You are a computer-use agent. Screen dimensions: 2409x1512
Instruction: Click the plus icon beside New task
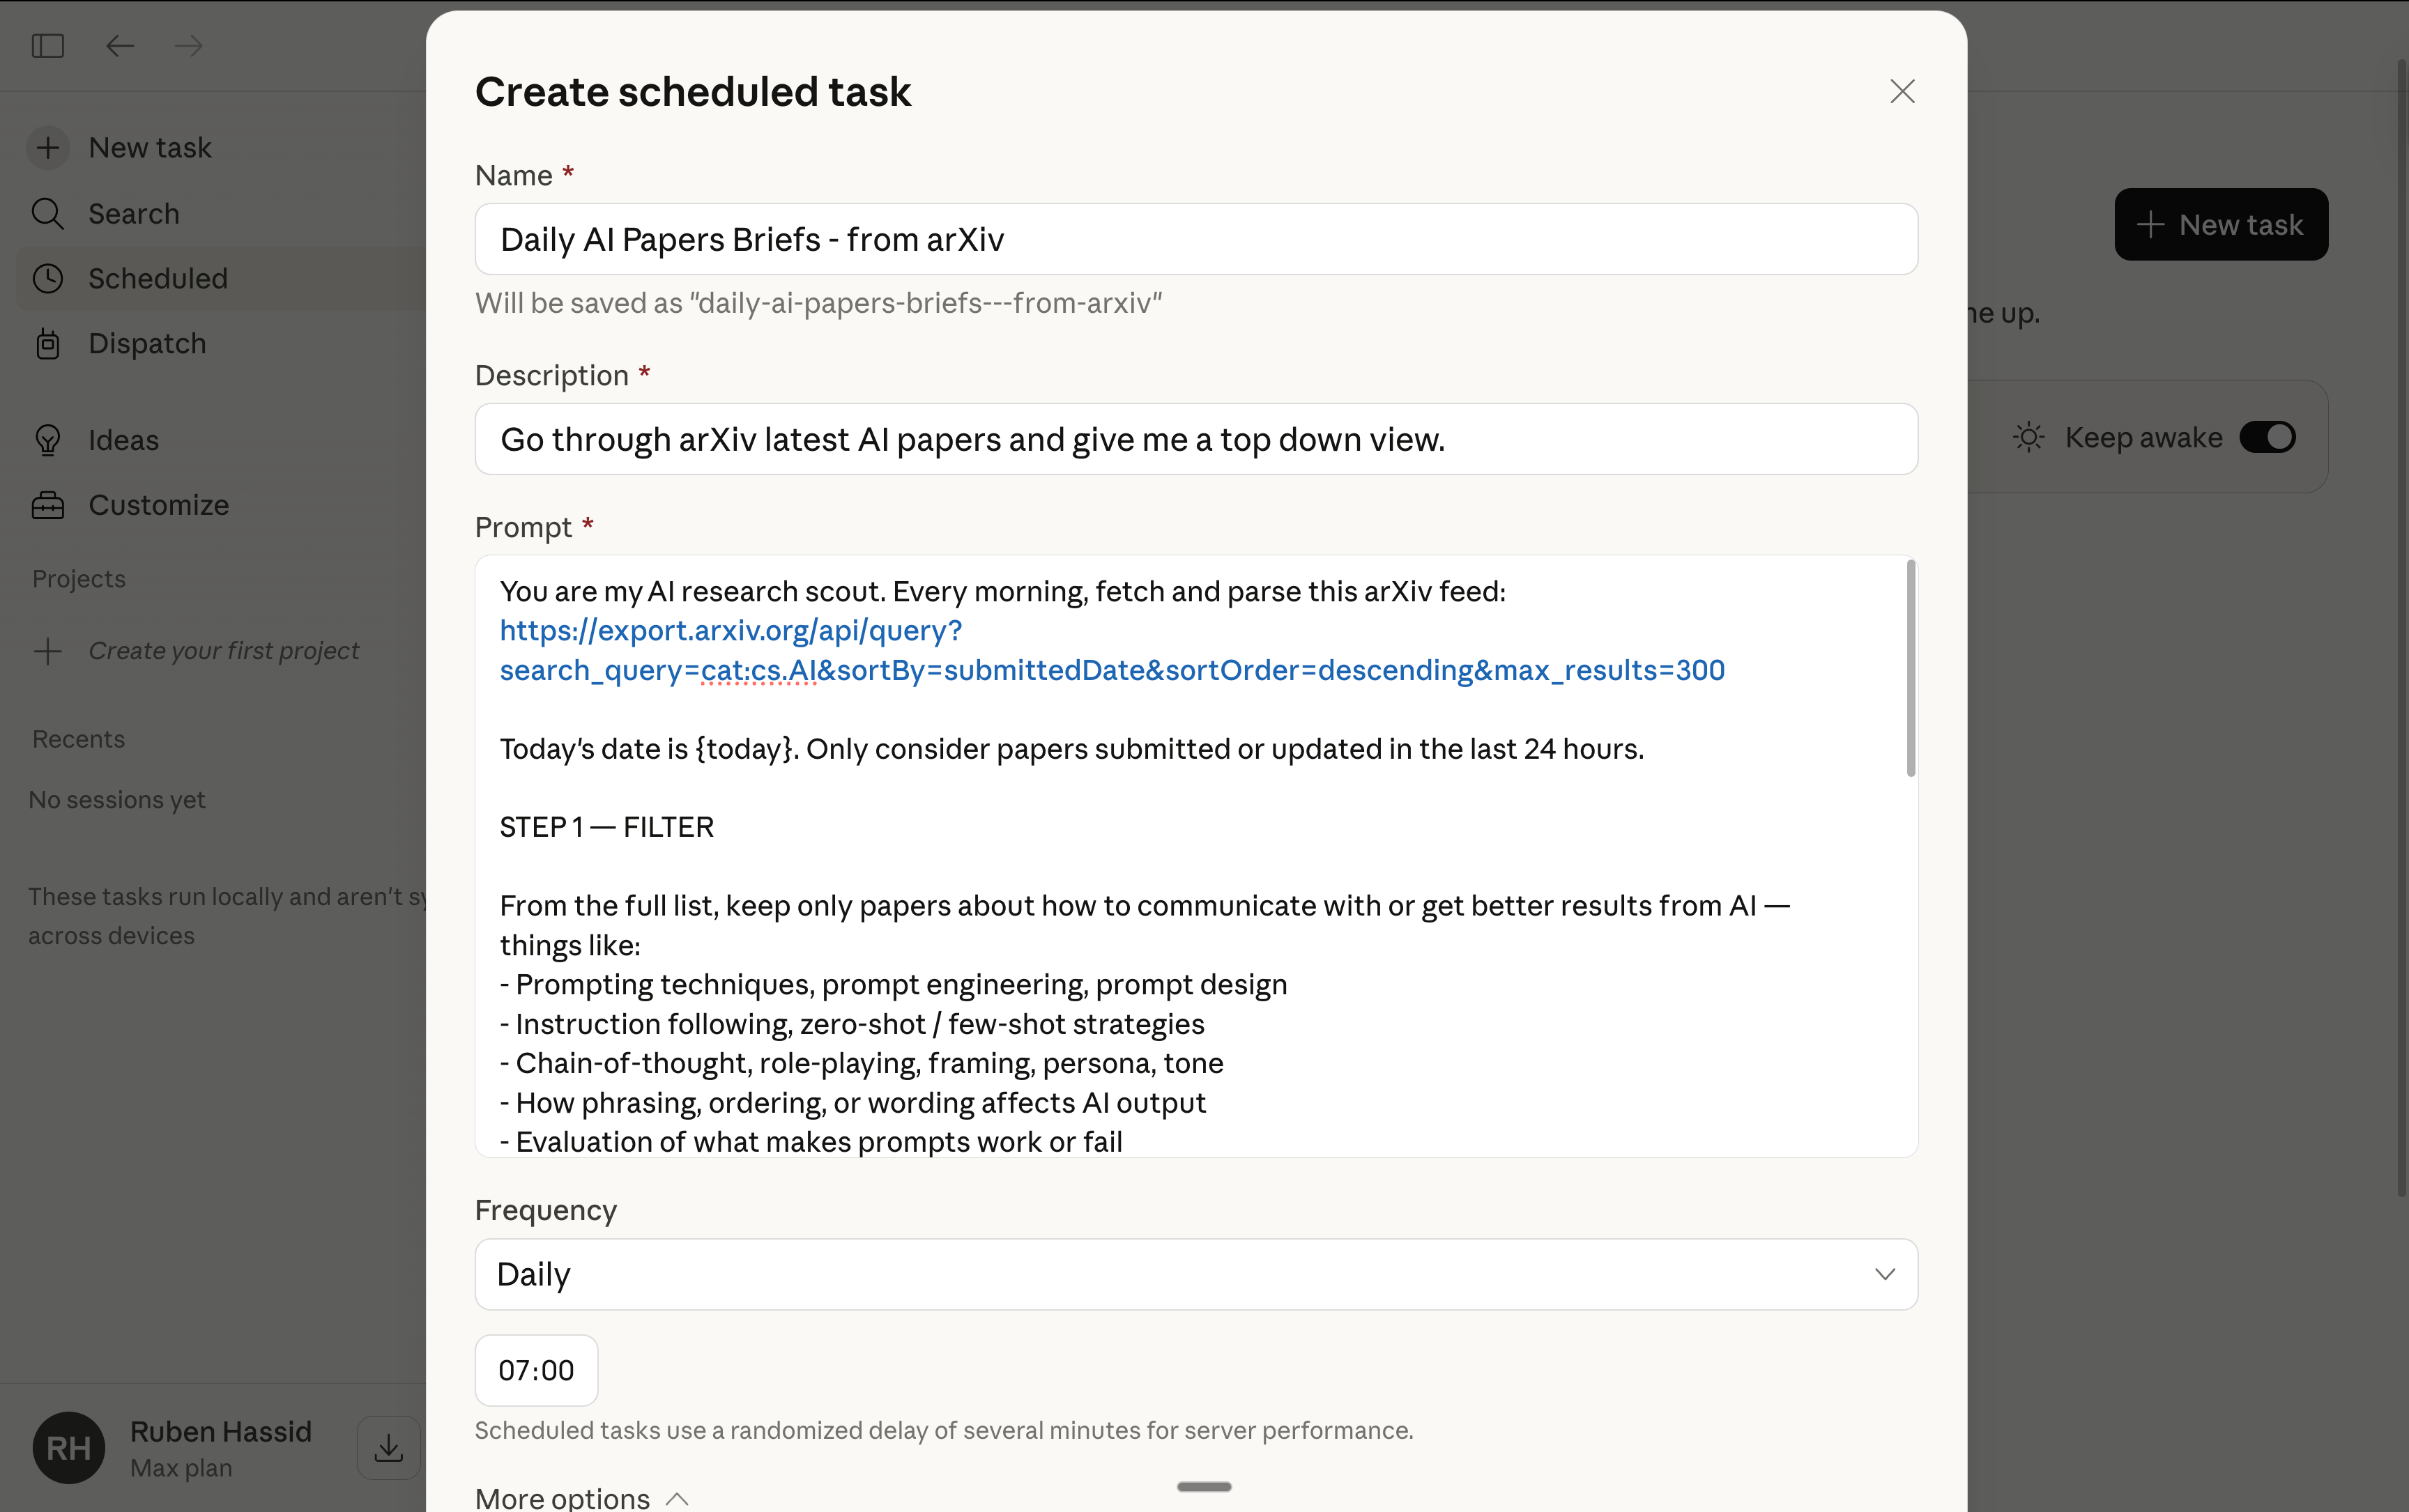coord(47,148)
